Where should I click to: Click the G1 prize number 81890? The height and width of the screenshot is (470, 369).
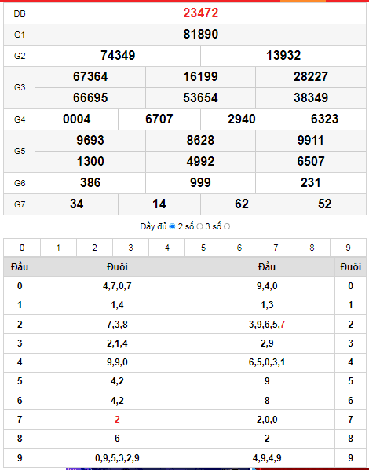[201, 34]
